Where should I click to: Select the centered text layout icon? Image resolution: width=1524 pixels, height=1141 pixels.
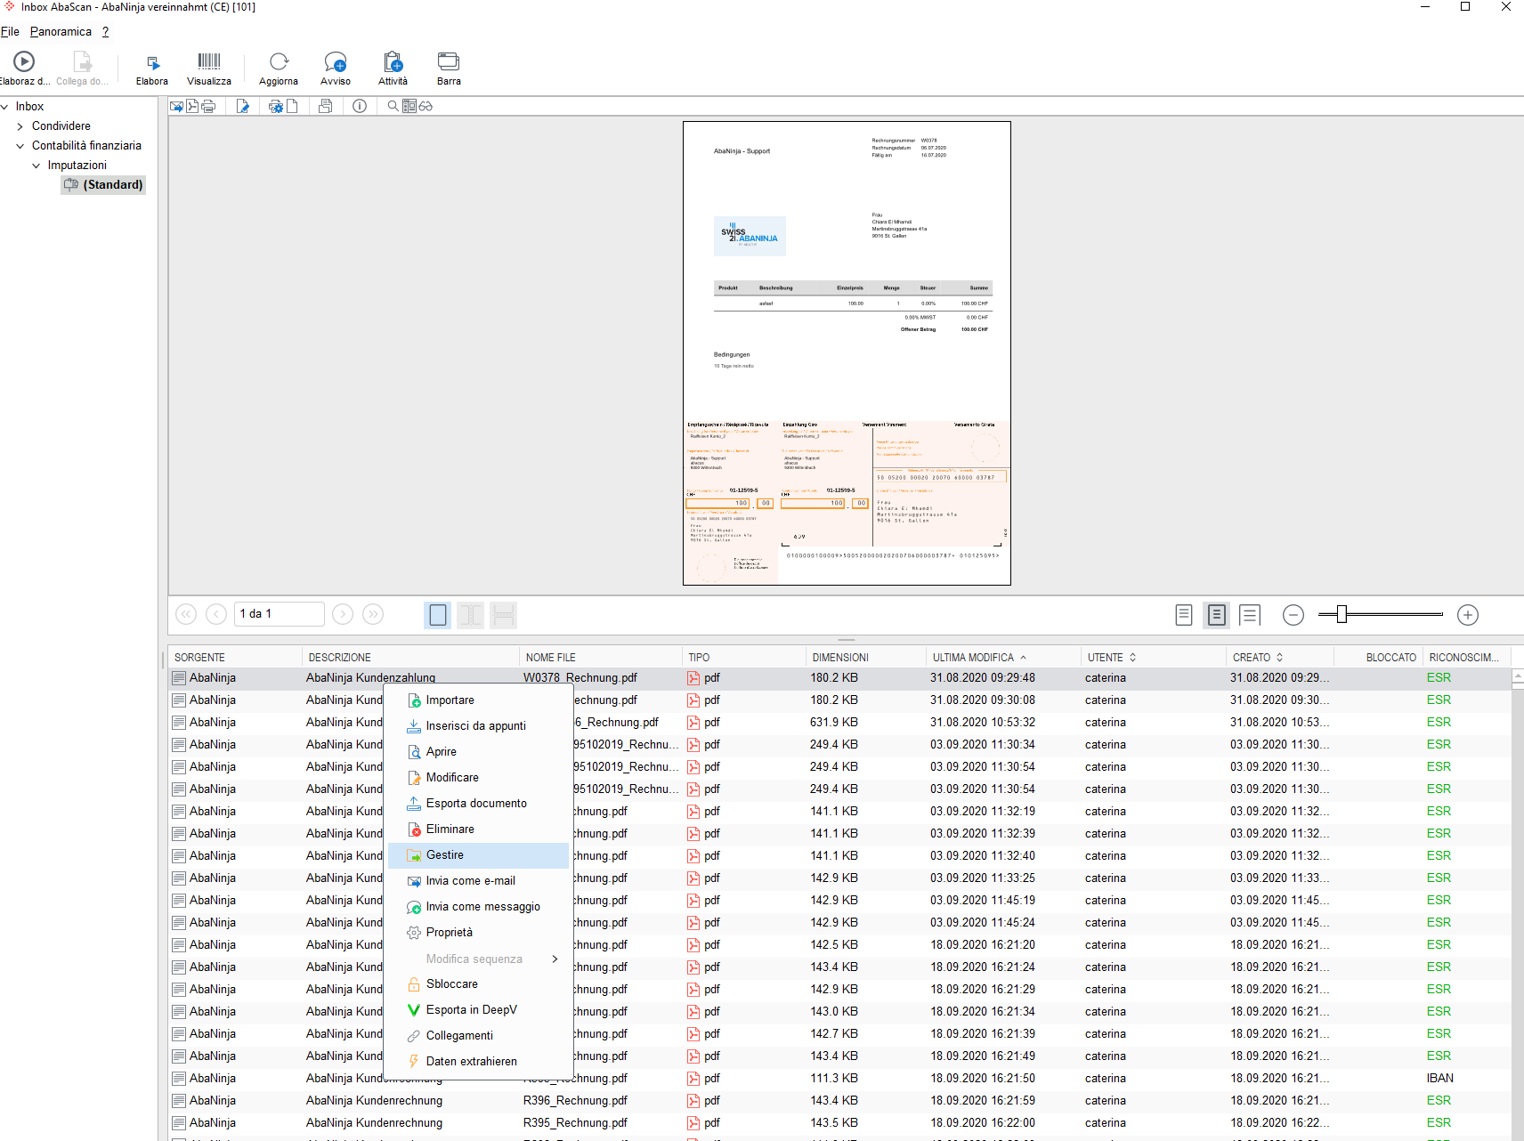[x=1217, y=615]
